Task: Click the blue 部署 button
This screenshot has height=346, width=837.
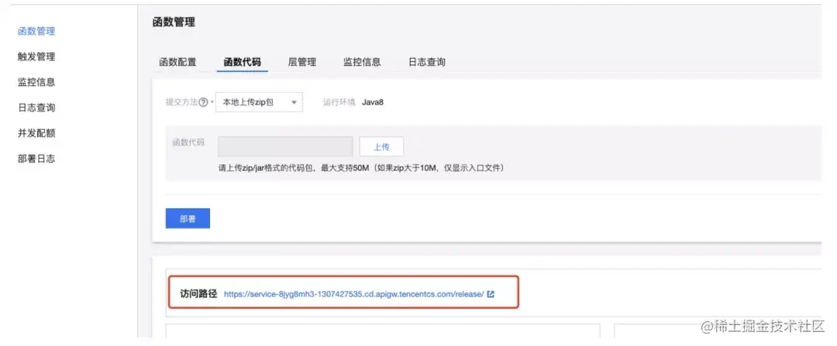Action: pyautogui.click(x=188, y=218)
